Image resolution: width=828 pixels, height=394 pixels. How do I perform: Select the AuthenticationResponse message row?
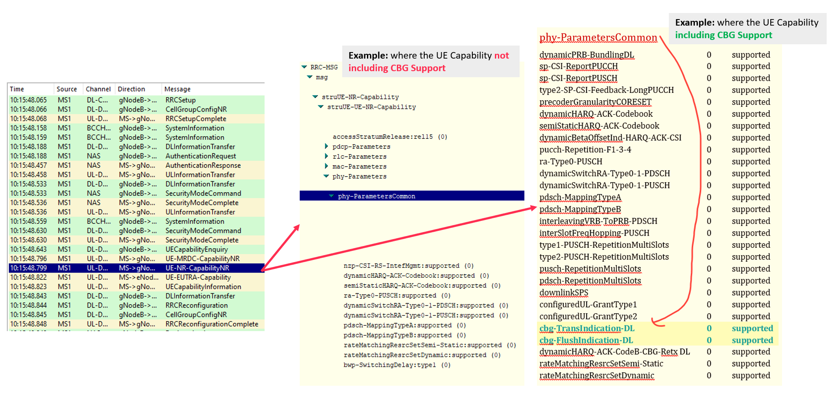coord(136,165)
